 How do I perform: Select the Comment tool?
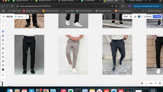click(x=3, y=65)
